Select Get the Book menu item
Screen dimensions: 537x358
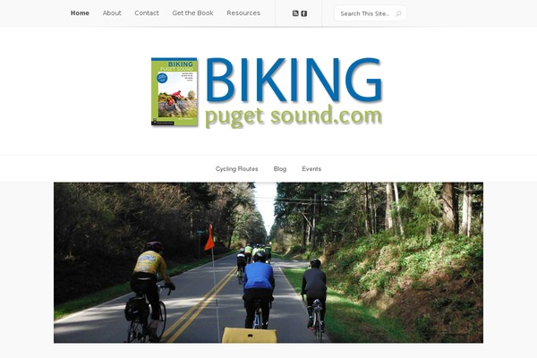pos(192,13)
